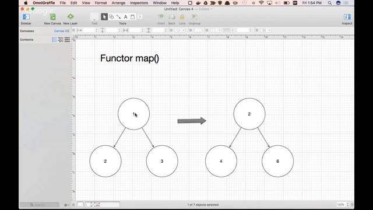Select the thick gray arrow shape
Image resolution: width=373 pixels, height=210 pixels.
192,121
